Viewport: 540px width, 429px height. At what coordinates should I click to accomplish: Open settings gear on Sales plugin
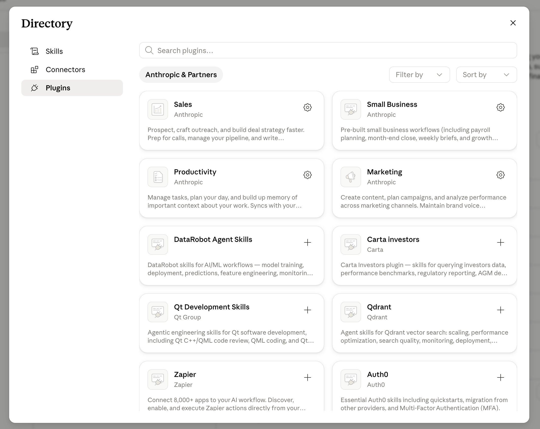pyautogui.click(x=307, y=107)
